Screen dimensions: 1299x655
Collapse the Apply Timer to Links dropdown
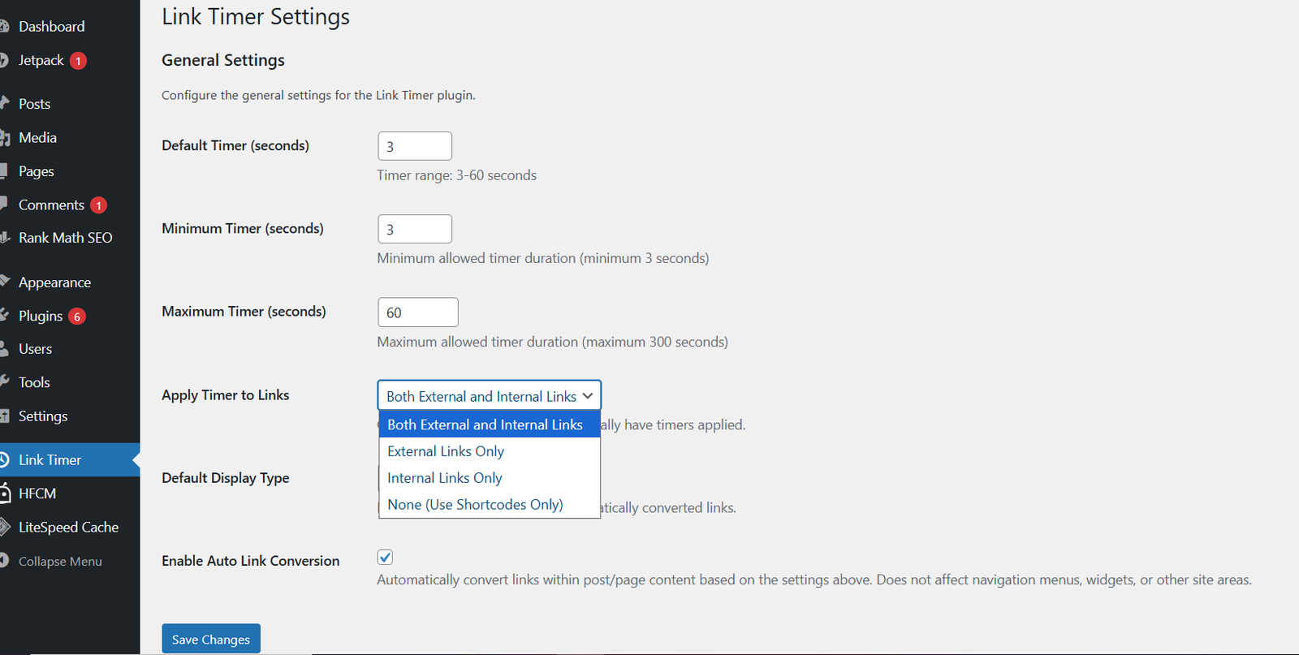[x=489, y=396]
